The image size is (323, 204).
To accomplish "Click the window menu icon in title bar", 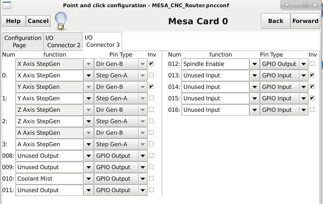I will pyautogui.click(x=6, y=5).
